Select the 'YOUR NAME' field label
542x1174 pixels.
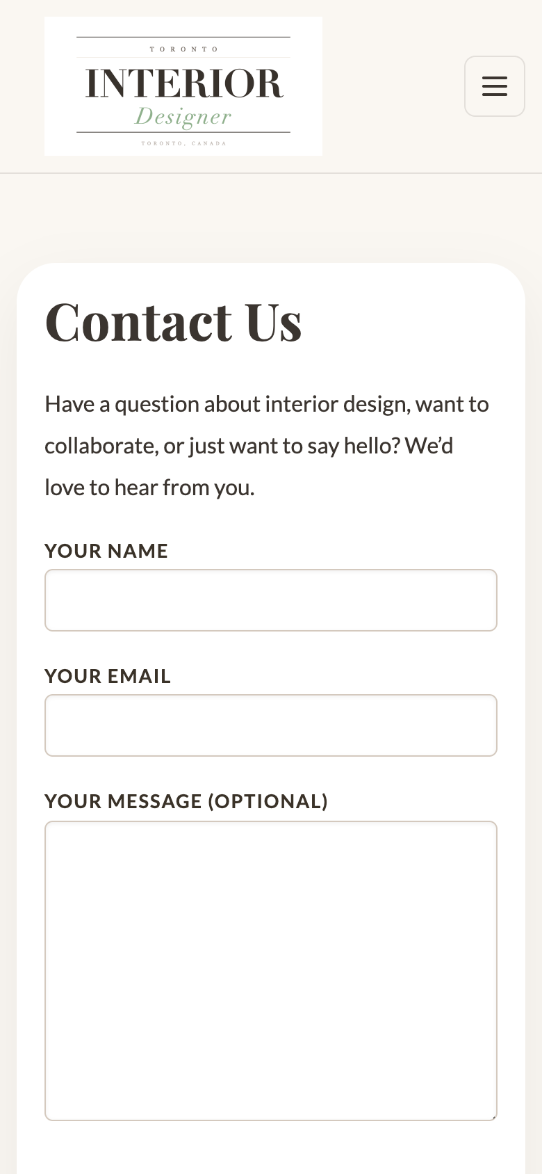106,551
